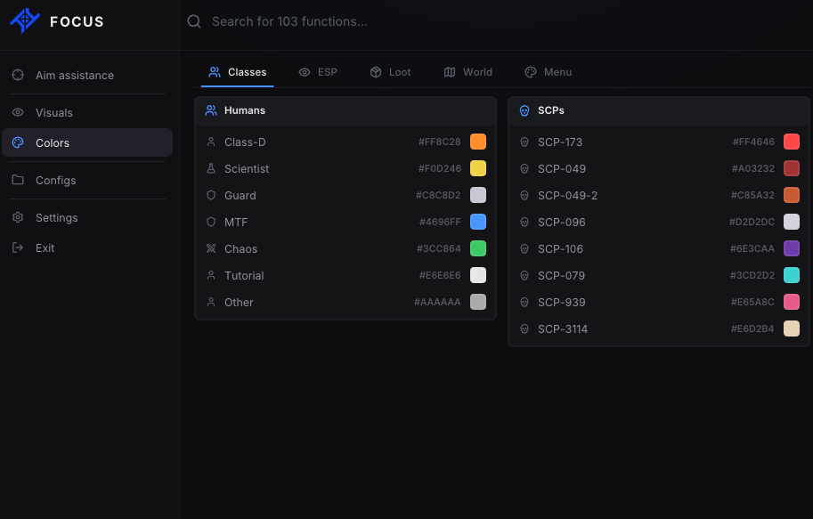The image size is (813, 519).
Task: Select the World tab
Action: click(x=468, y=72)
